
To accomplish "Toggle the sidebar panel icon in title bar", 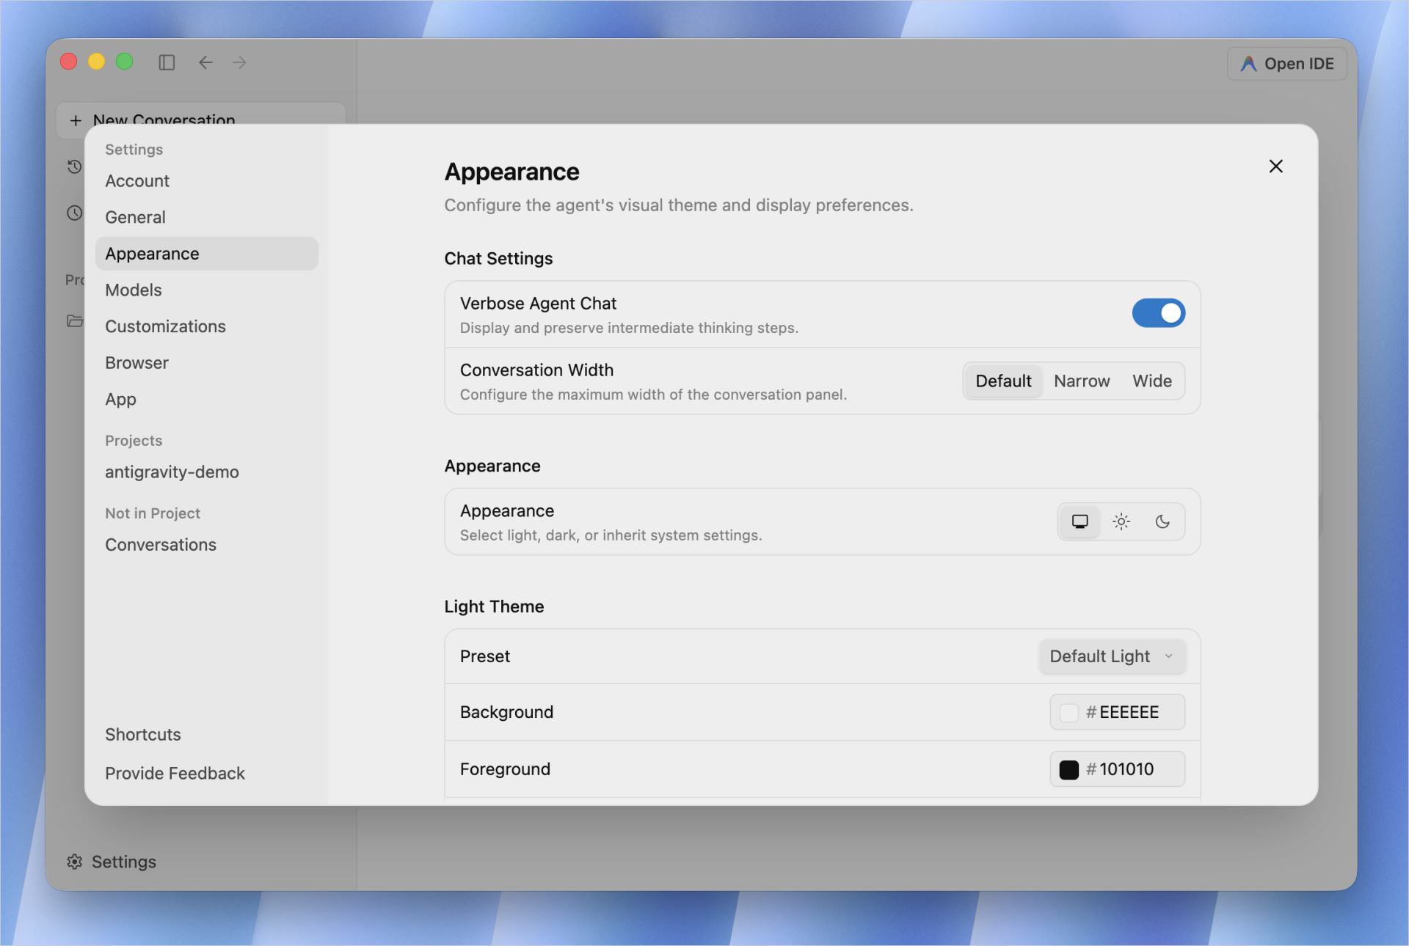I will tap(167, 62).
